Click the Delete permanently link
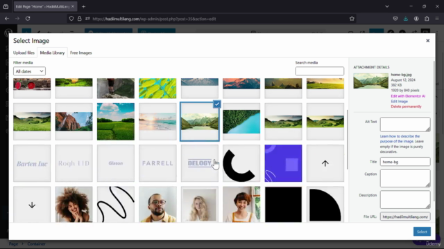 click(406, 107)
